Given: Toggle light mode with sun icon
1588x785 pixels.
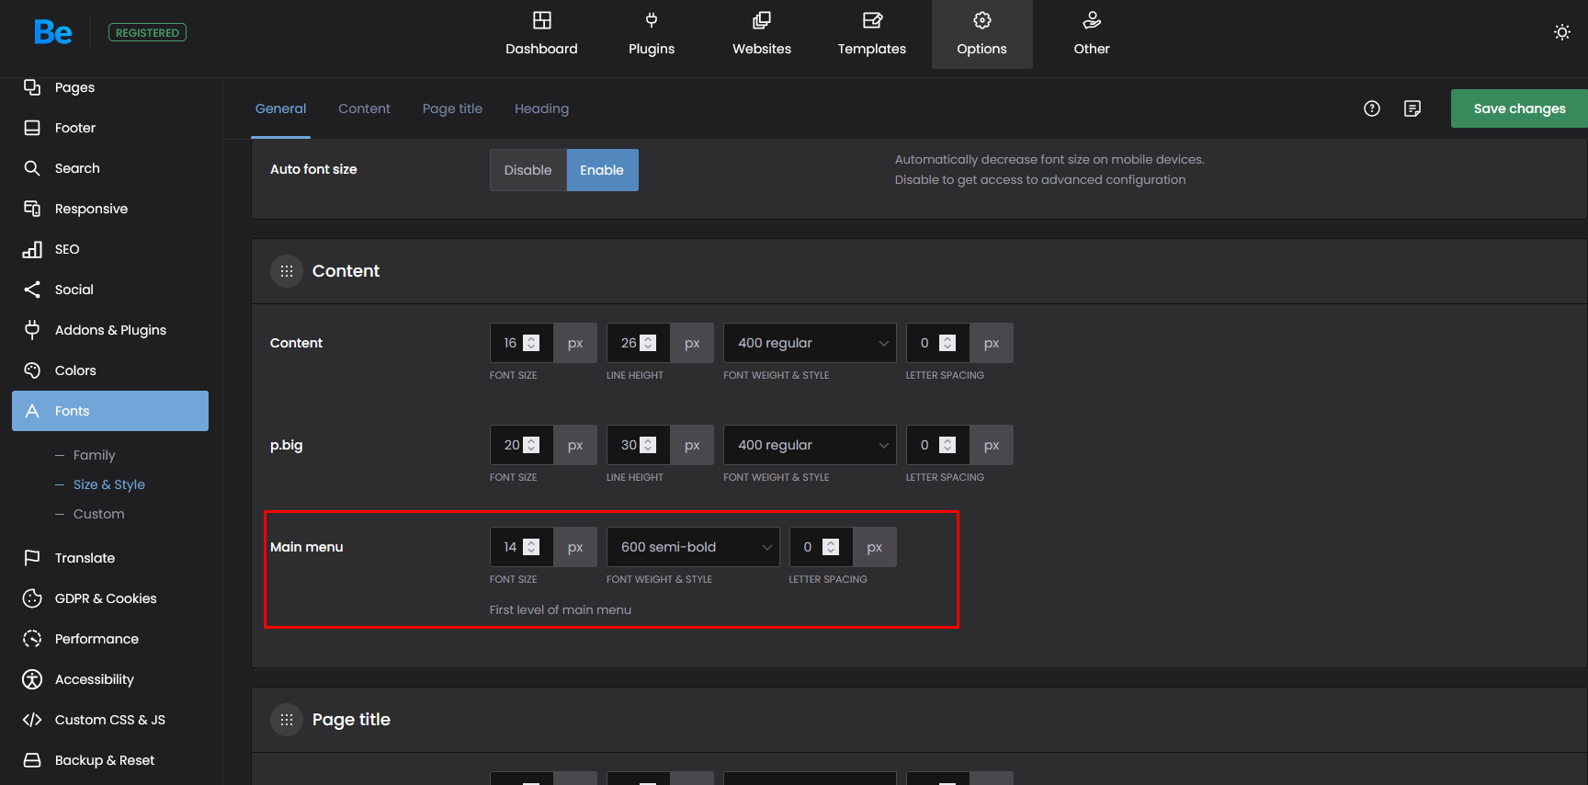Looking at the screenshot, I should (1562, 32).
